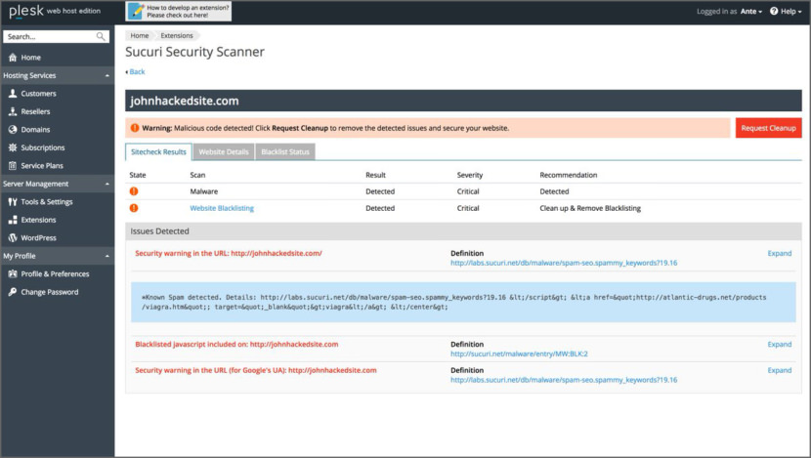
Task: Expand the first security warning issue
Action: click(780, 253)
